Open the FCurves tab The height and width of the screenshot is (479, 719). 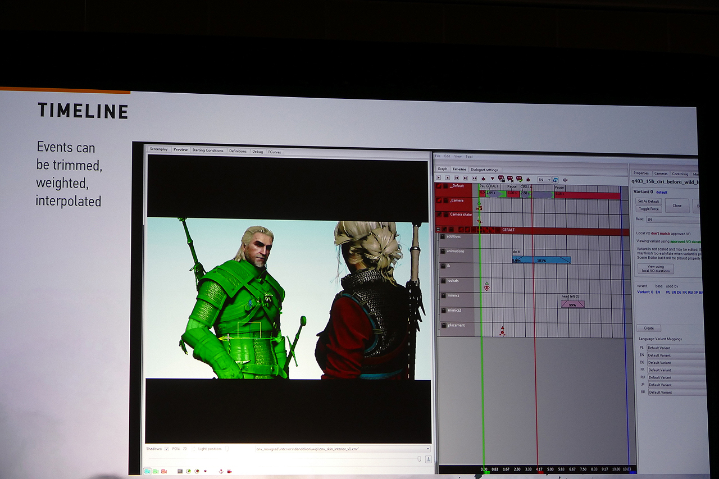[x=275, y=152]
